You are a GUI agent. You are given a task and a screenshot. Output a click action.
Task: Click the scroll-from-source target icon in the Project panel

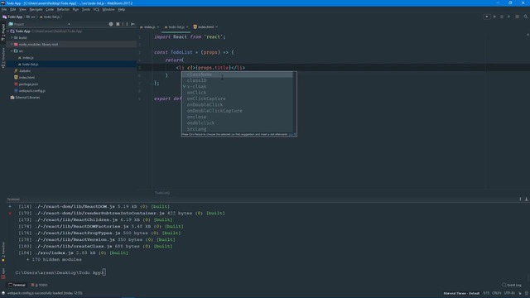point(111,24)
